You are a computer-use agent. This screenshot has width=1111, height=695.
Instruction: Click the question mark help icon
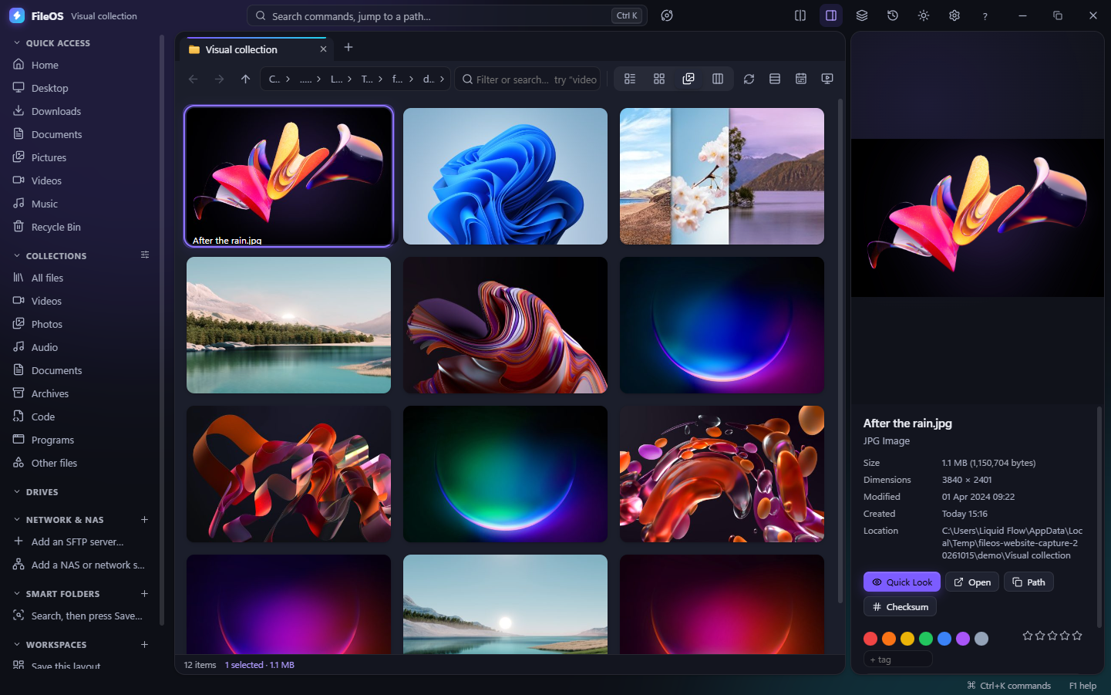click(985, 15)
